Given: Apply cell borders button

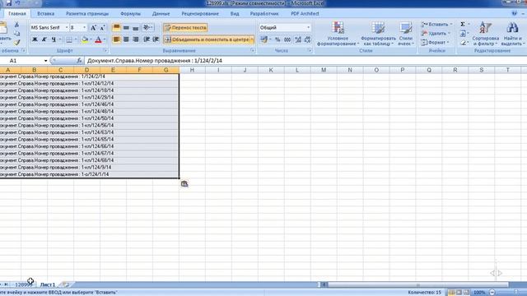Looking at the screenshot, I should pos(69,39).
